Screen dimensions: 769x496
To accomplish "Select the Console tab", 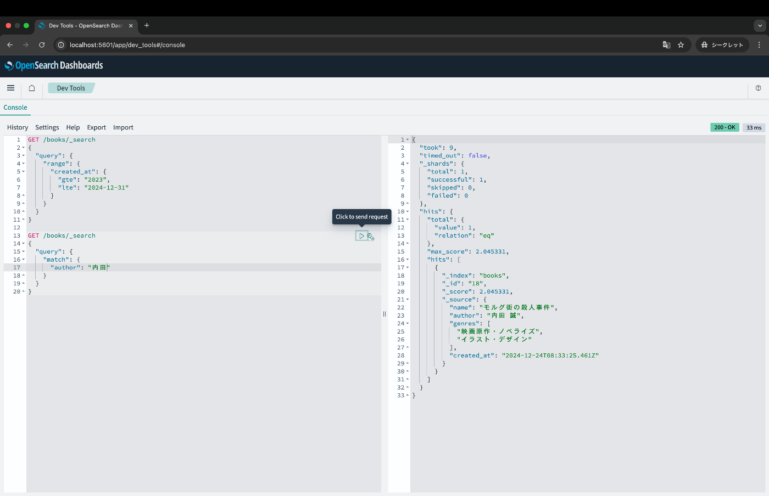I will (x=15, y=108).
